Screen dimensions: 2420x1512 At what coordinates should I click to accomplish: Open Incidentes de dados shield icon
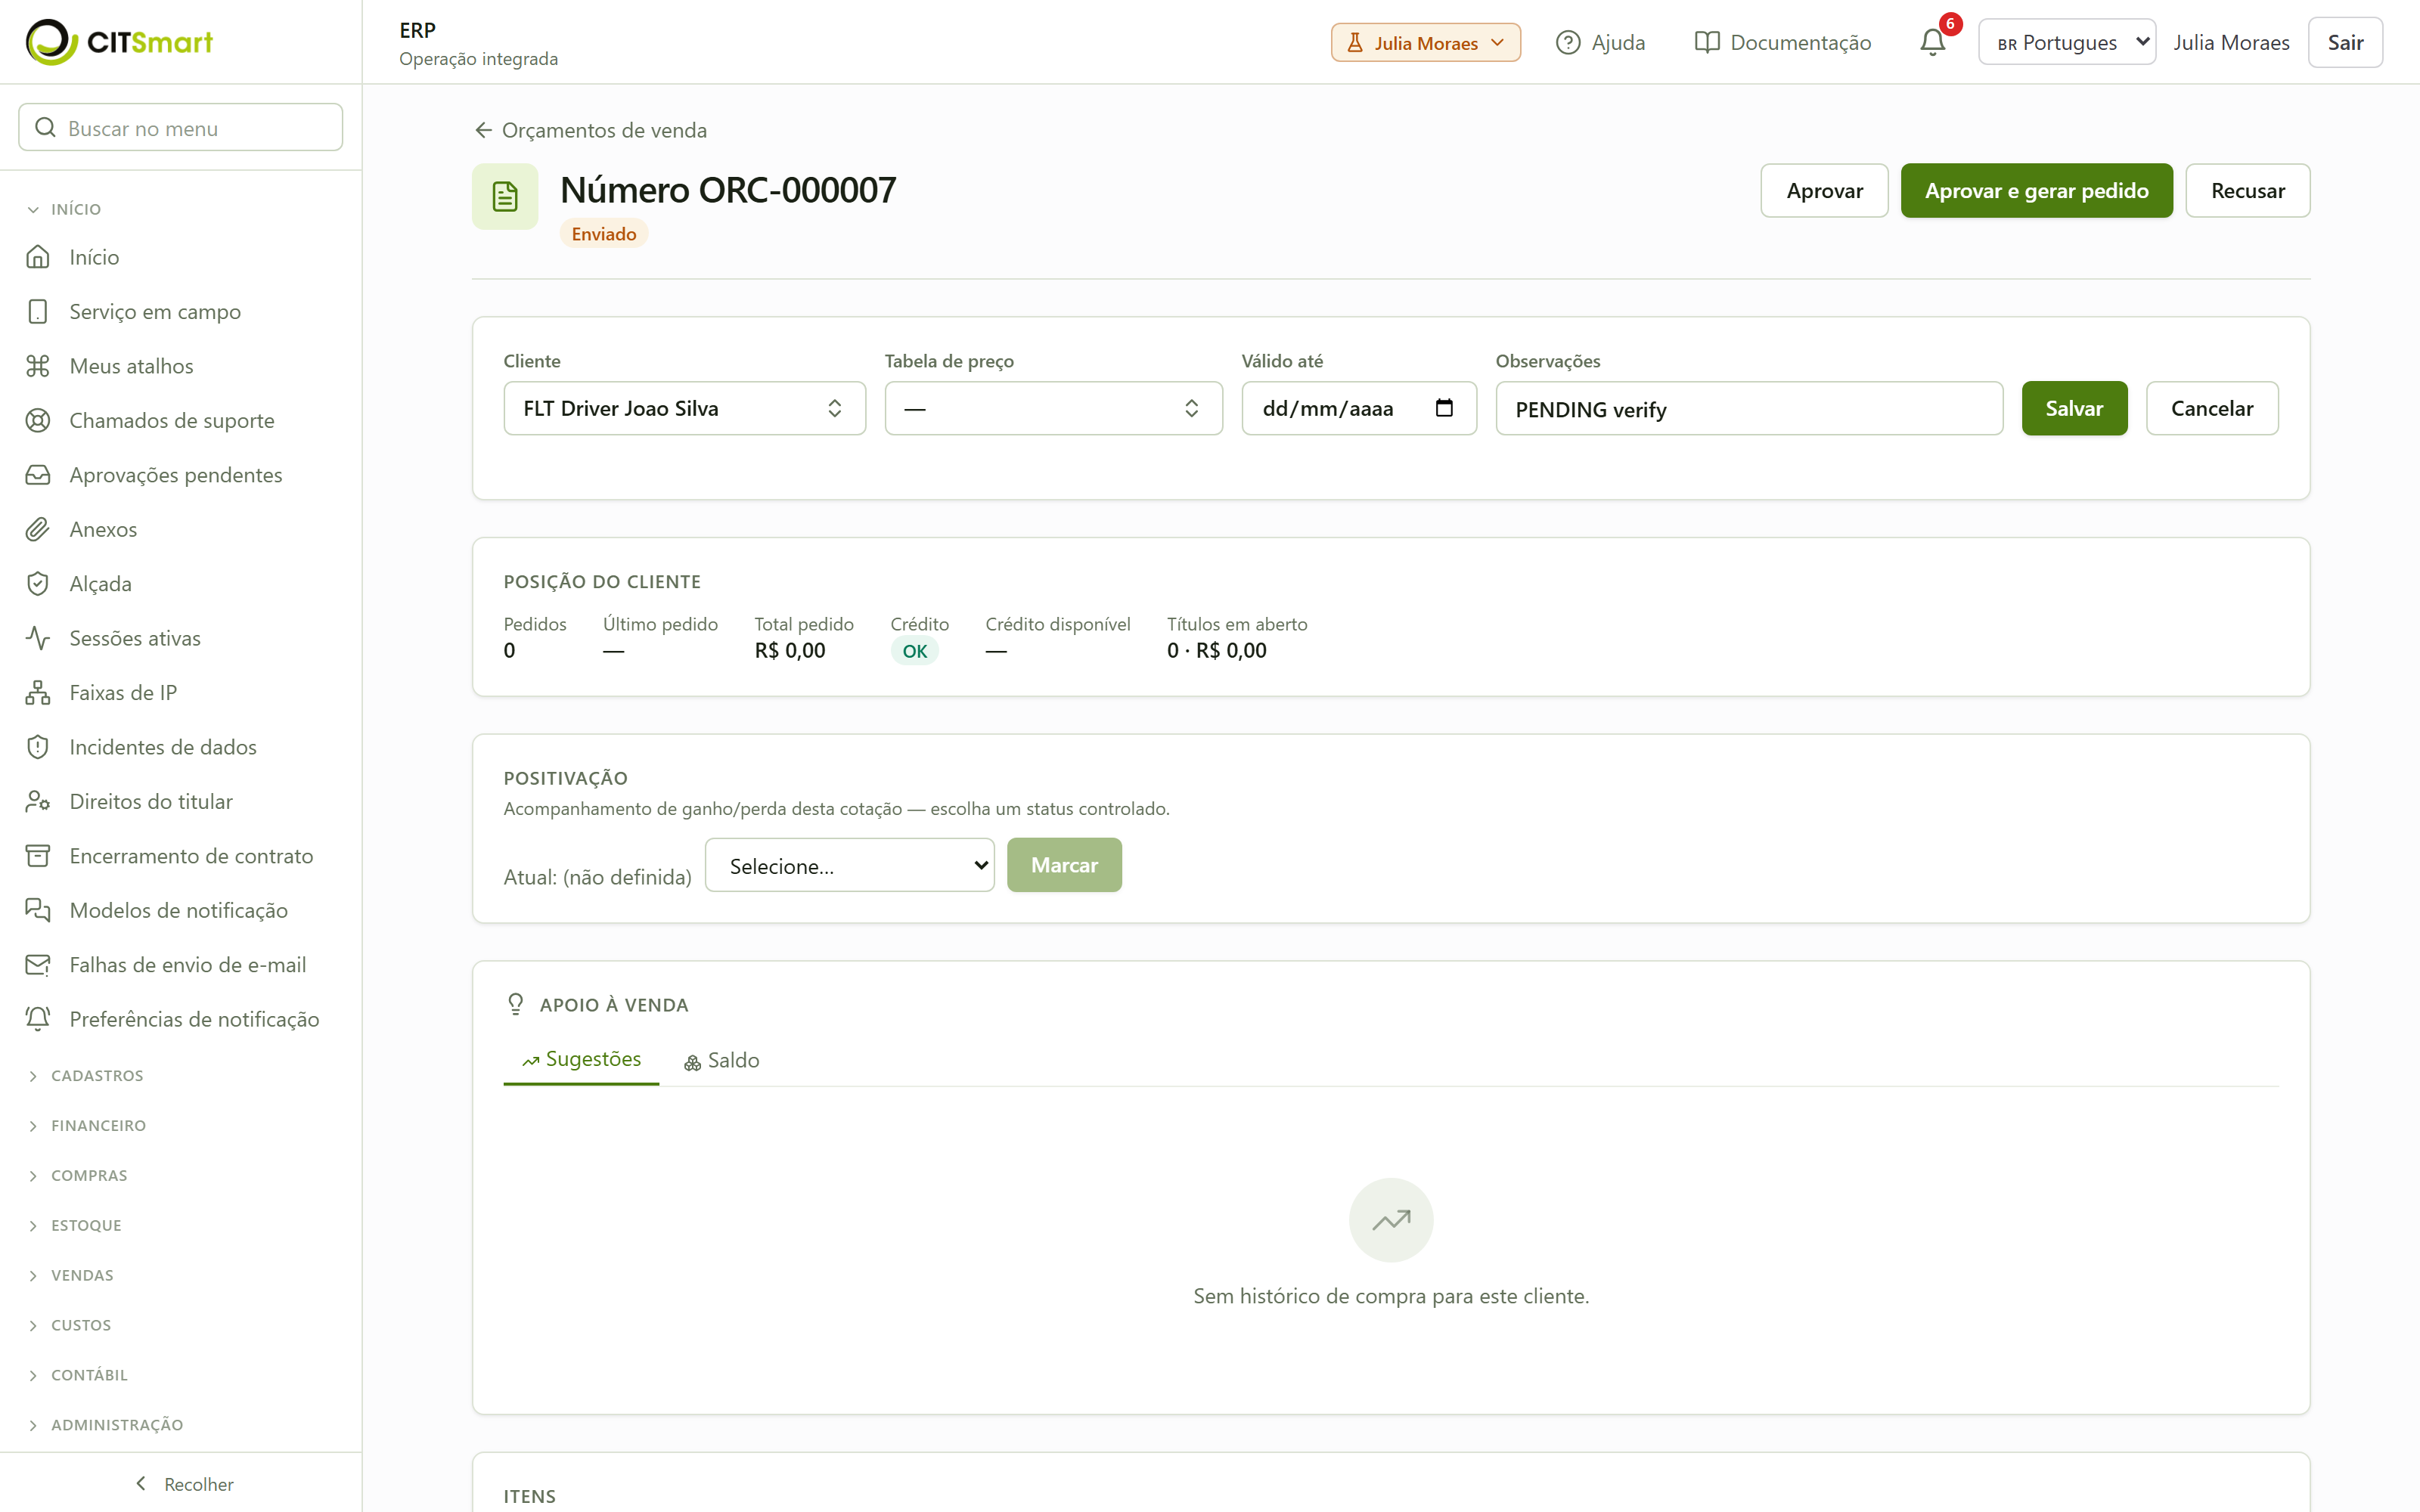point(38,747)
